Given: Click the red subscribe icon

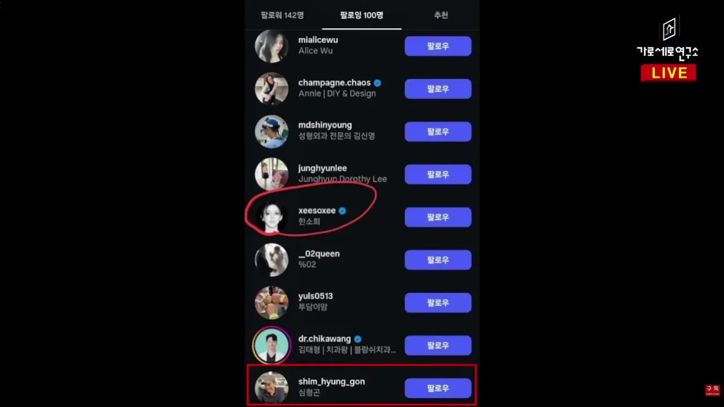Looking at the screenshot, I should [x=712, y=390].
